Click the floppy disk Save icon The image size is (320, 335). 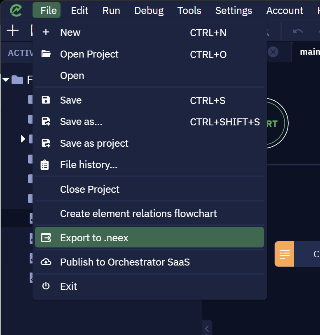click(x=46, y=100)
